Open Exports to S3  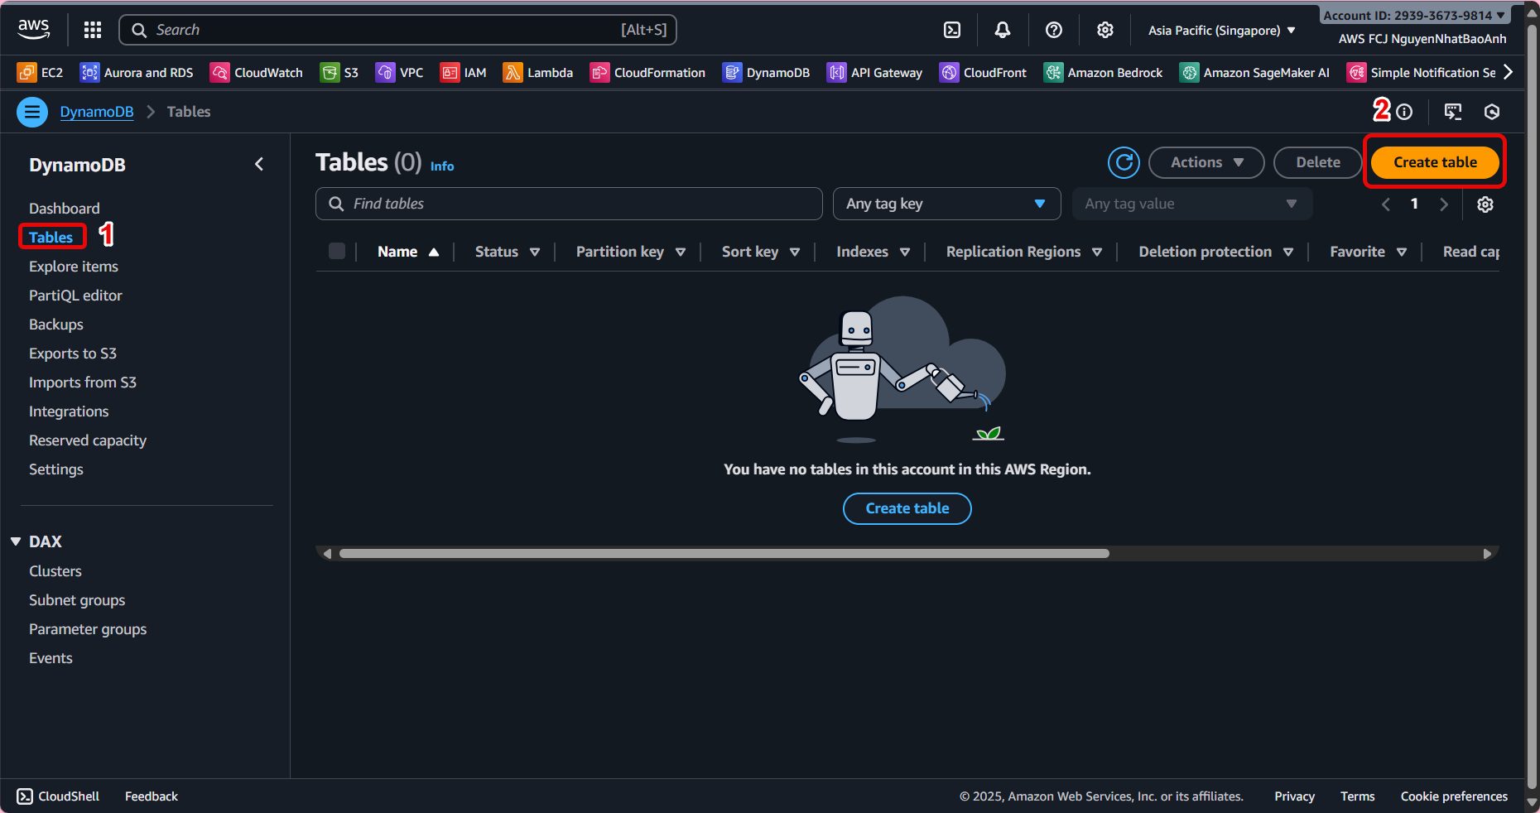pos(72,354)
